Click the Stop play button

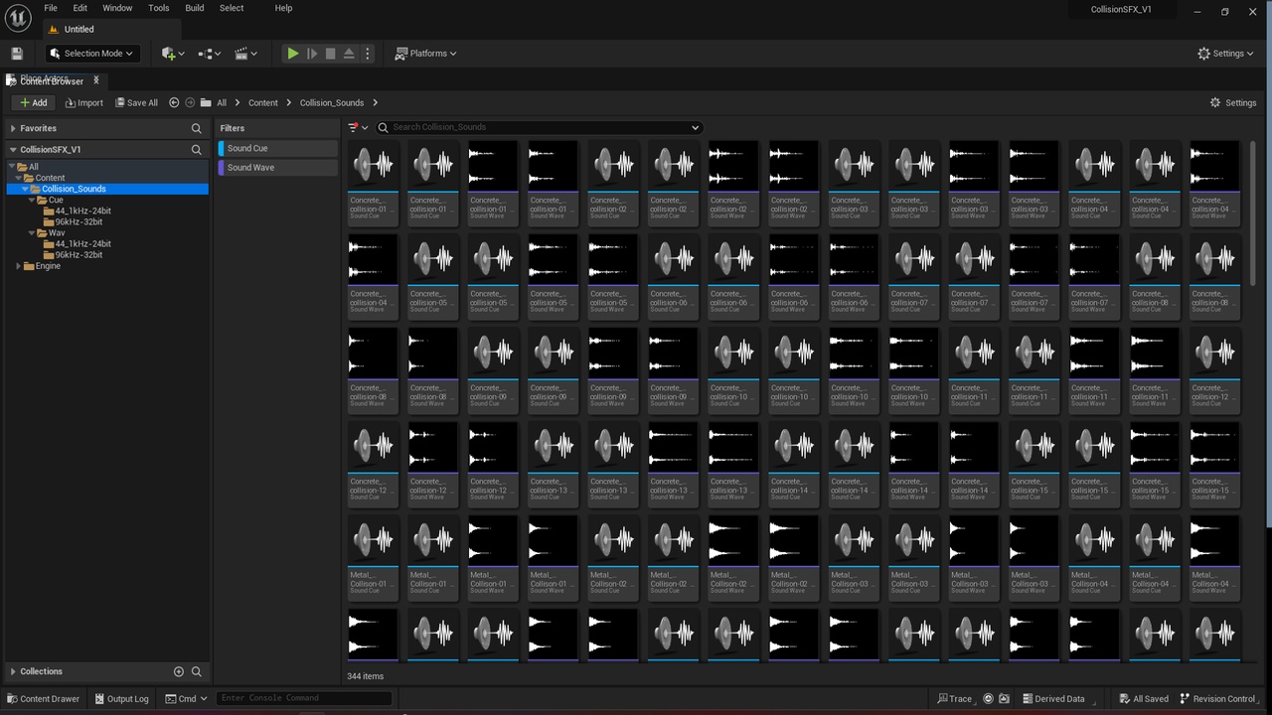331,54
